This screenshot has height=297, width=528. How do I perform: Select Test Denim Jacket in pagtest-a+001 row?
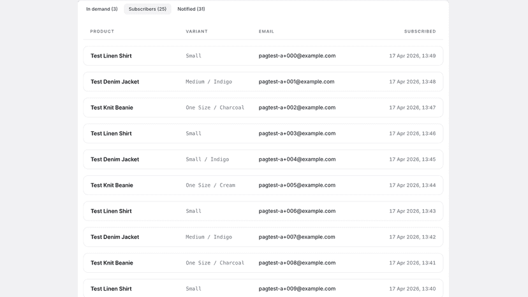115,82
